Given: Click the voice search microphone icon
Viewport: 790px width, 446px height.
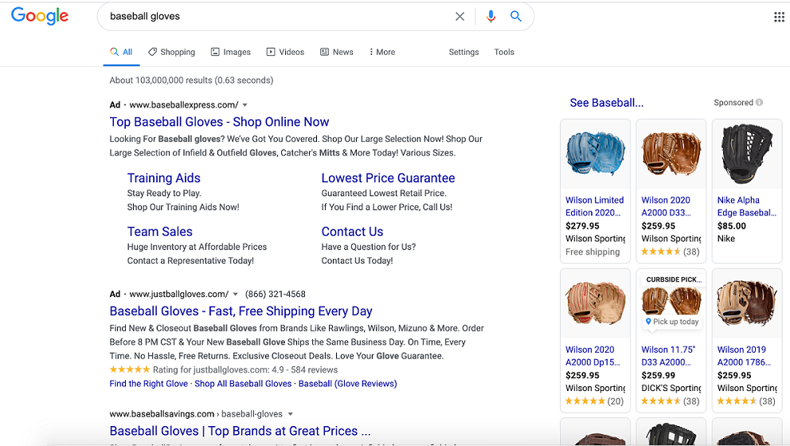Looking at the screenshot, I should (491, 17).
